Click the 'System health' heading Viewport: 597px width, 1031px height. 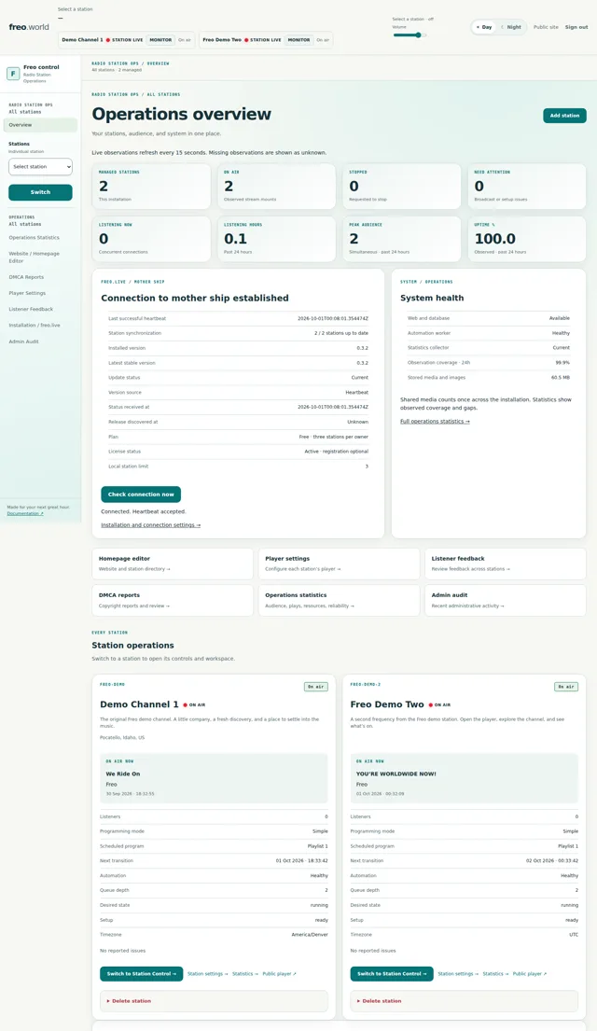coord(432,298)
